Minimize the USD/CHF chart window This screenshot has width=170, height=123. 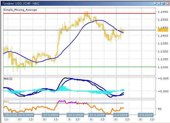tap(159, 3)
